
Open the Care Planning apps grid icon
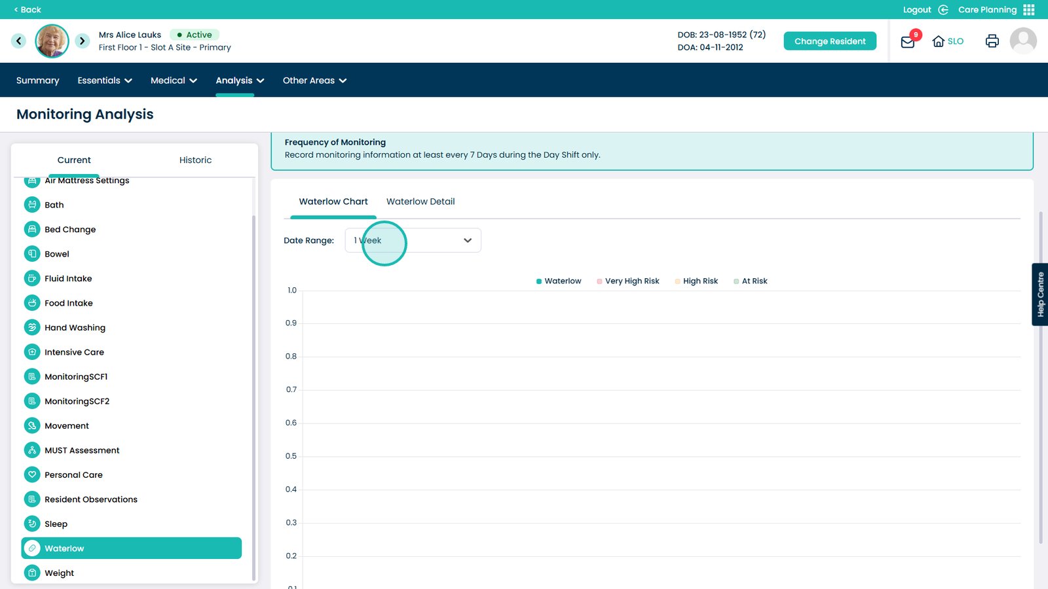click(1029, 10)
